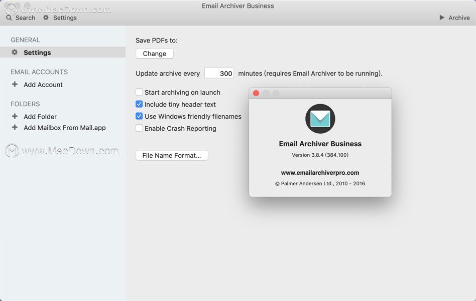Click plus icon beside Add Mailbox From Mail.app

15,128
